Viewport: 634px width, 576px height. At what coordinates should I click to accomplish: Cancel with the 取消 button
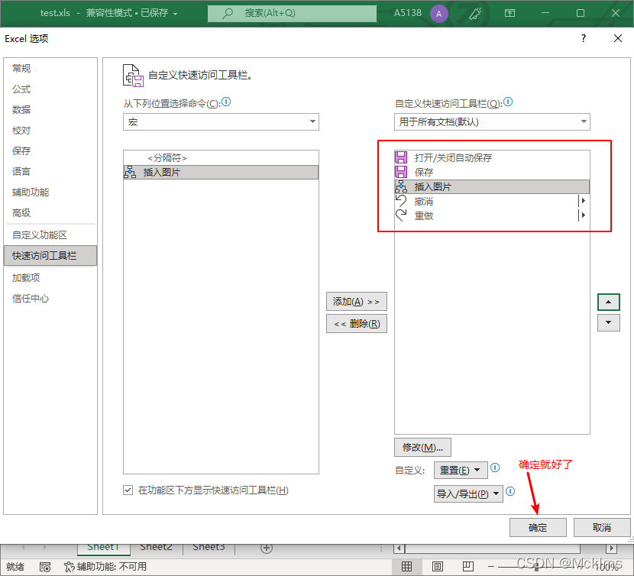[602, 527]
